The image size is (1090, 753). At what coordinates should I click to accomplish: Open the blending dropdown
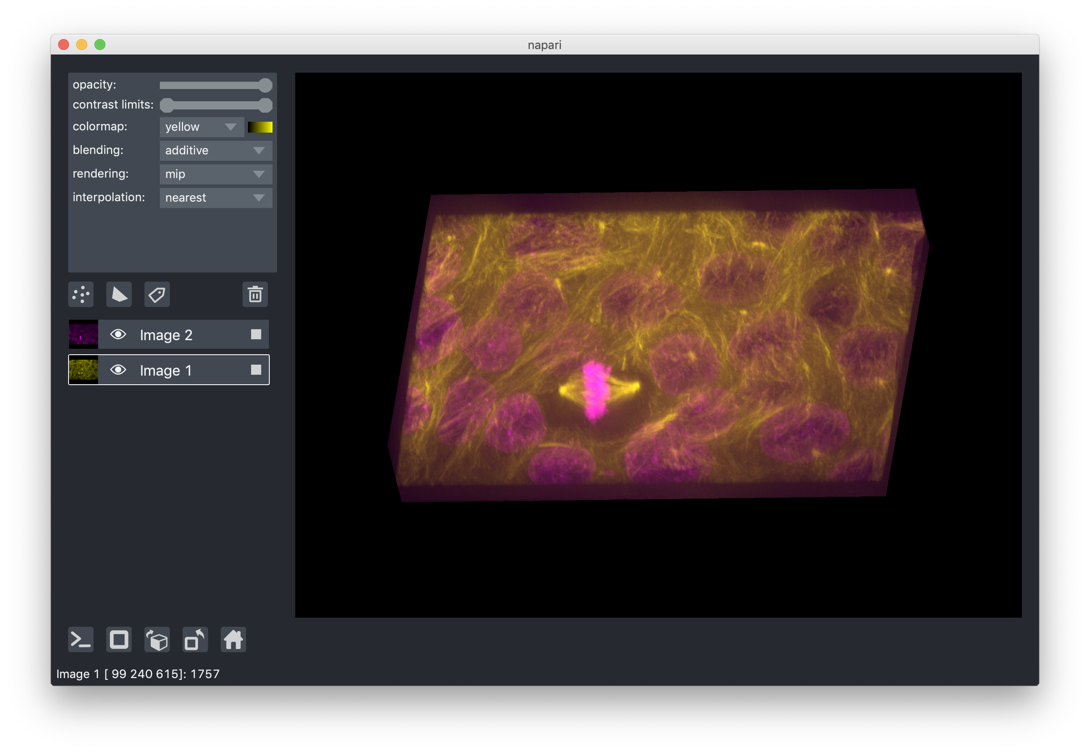click(215, 150)
